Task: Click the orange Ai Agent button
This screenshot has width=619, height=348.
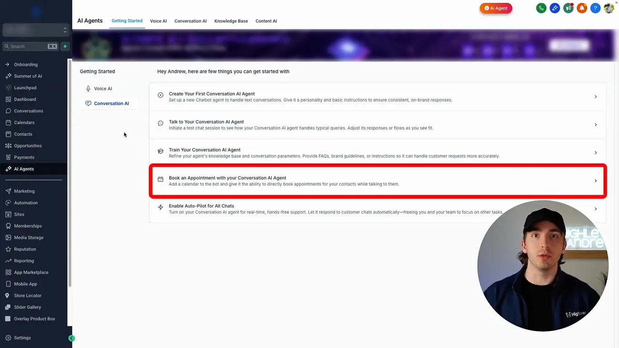Action: pyautogui.click(x=496, y=8)
